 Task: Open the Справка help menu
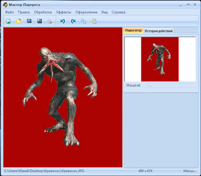tap(118, 12)
